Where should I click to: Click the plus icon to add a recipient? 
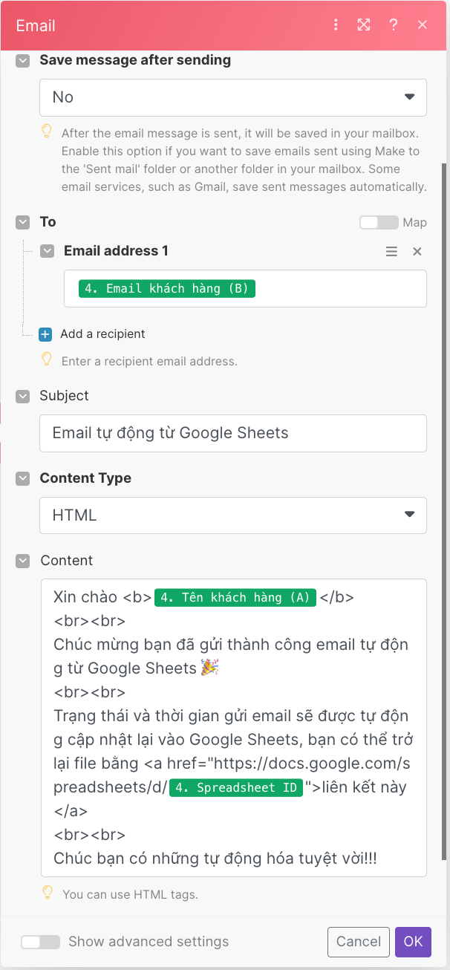45,334
